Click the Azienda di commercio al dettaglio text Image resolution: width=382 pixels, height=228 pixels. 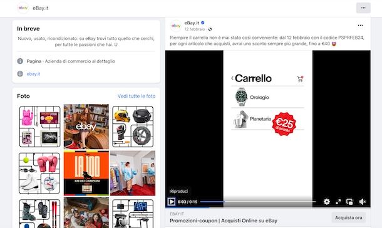(x=80, y=61)
